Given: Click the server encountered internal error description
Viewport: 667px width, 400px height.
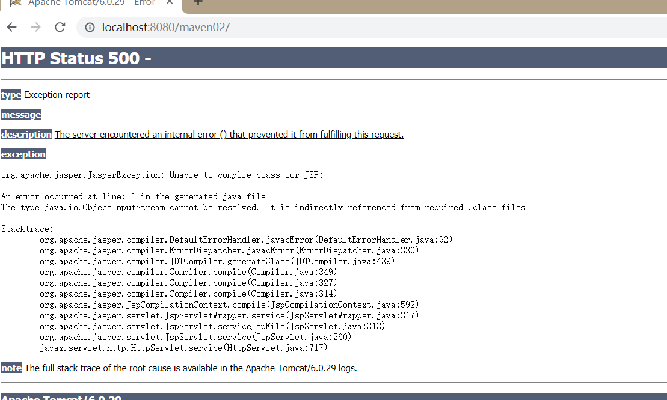Looking at the screenshot, I should (229, 134).
